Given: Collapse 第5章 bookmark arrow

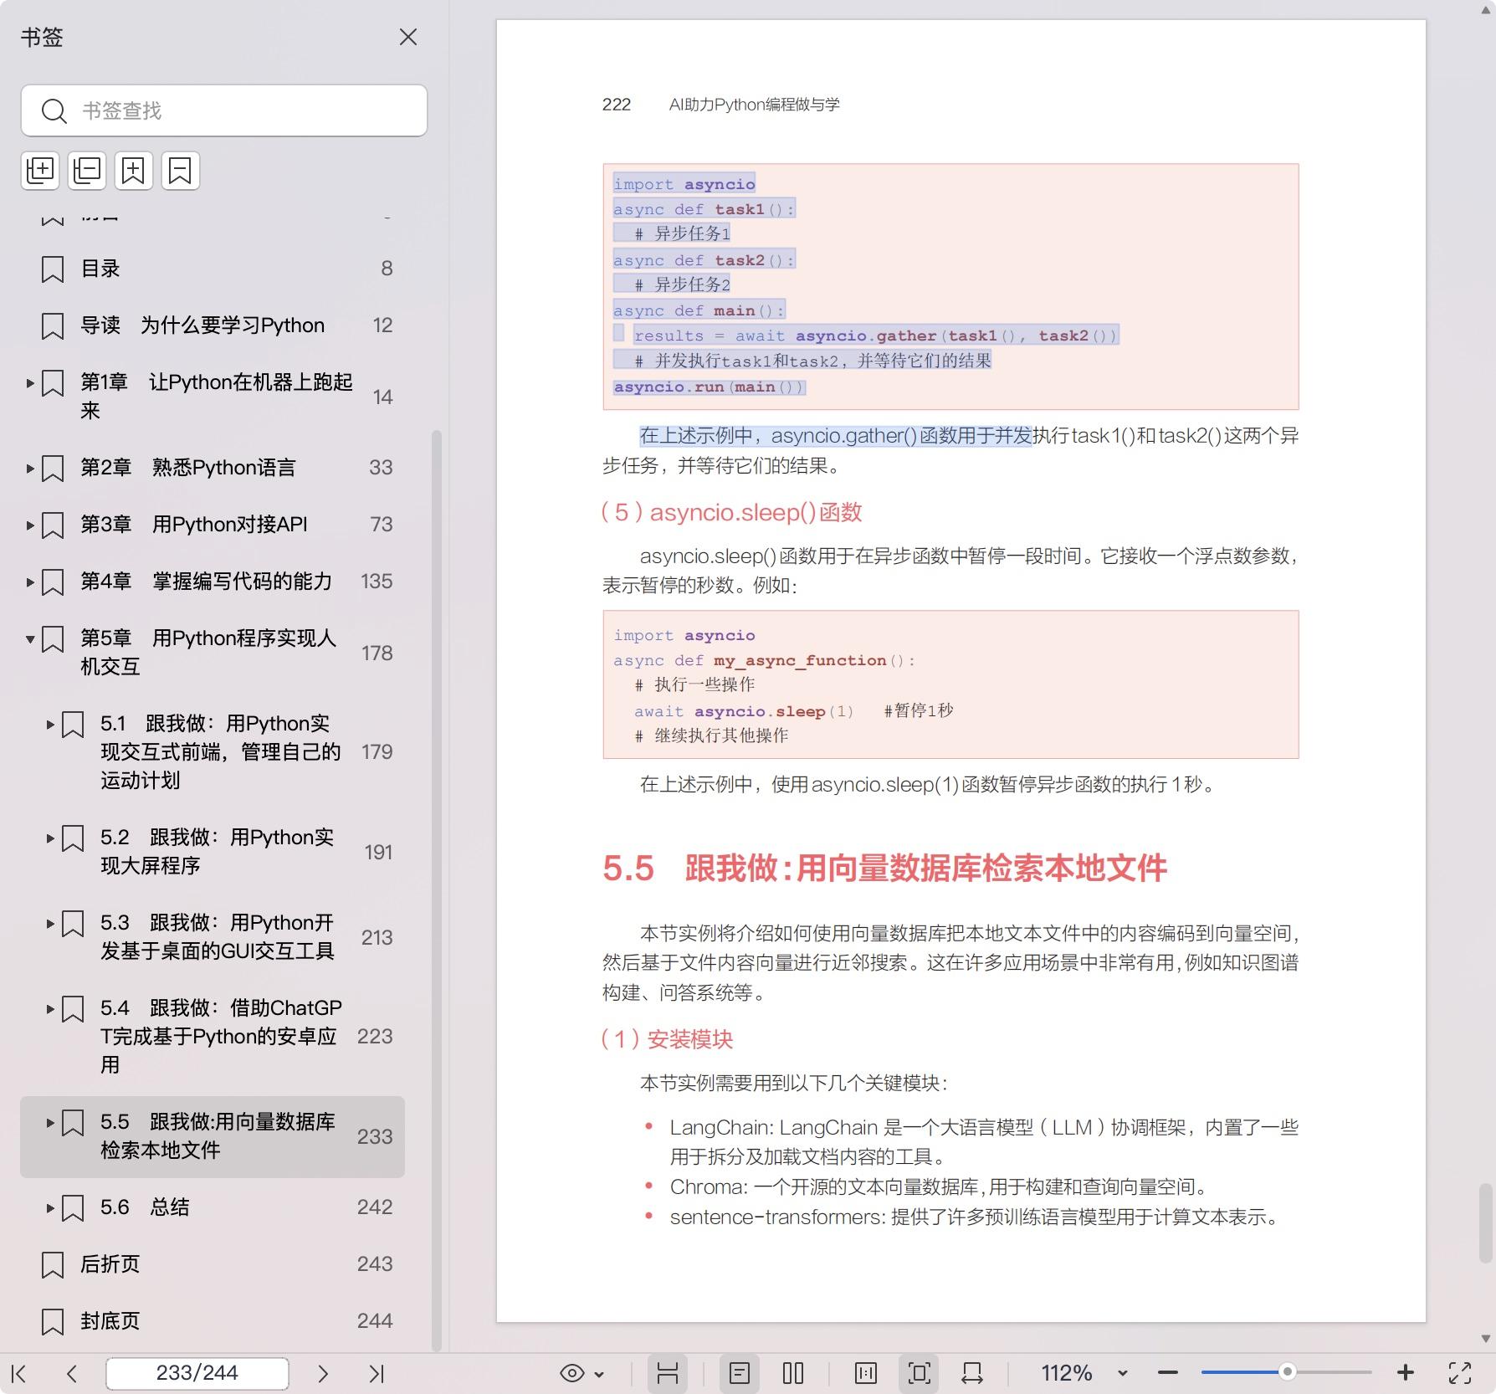Looking at the screenshot, I should click(x=30, y=639).
